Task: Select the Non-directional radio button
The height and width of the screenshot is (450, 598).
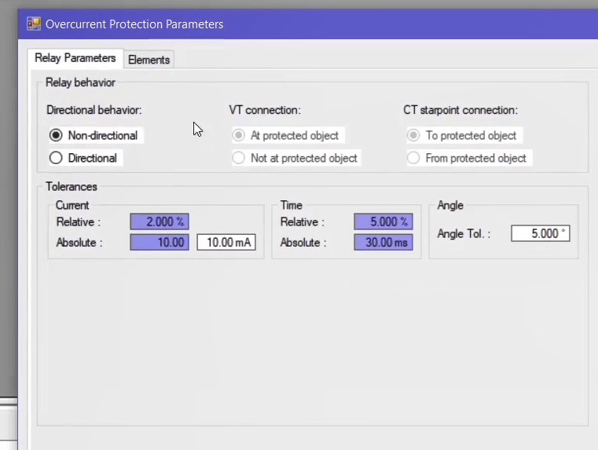Action: point(56,135)
